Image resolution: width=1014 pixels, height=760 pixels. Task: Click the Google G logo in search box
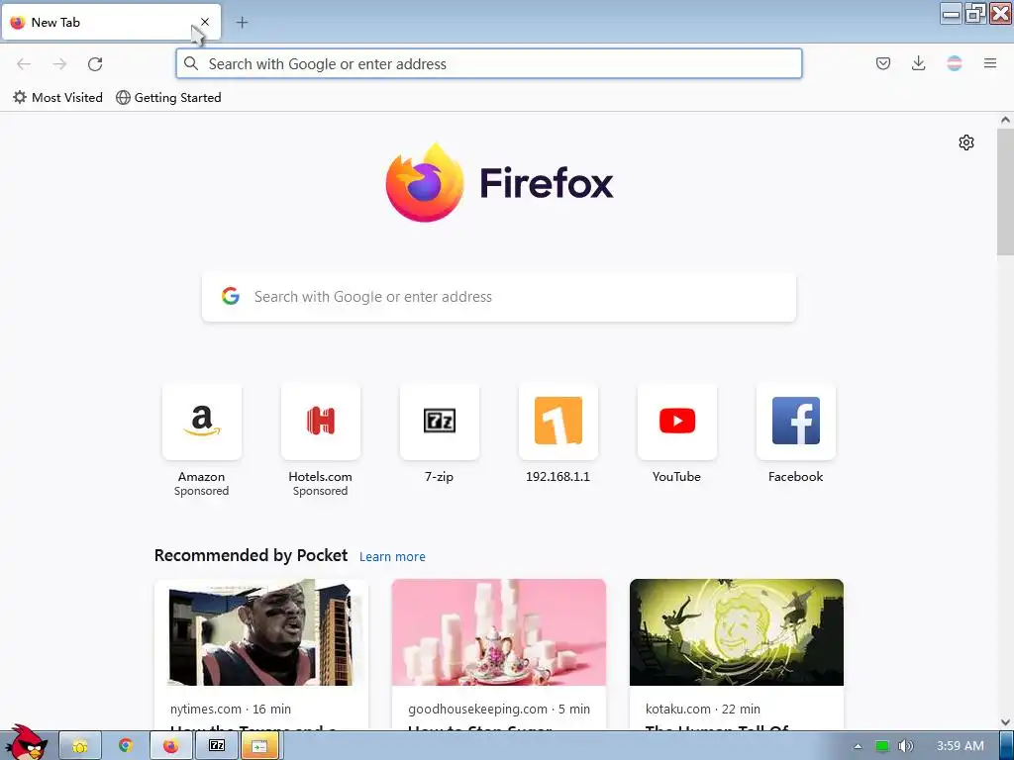pyautogui.click(x=231, y=296)
